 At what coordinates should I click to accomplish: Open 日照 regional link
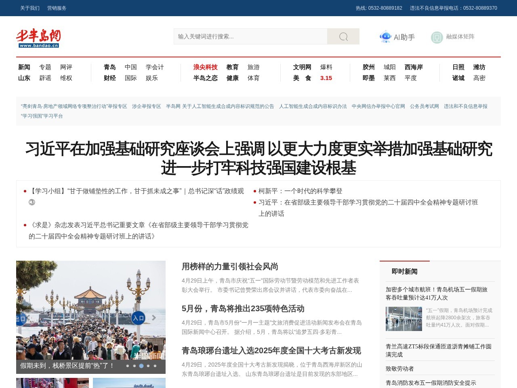(x=458, y=67)
